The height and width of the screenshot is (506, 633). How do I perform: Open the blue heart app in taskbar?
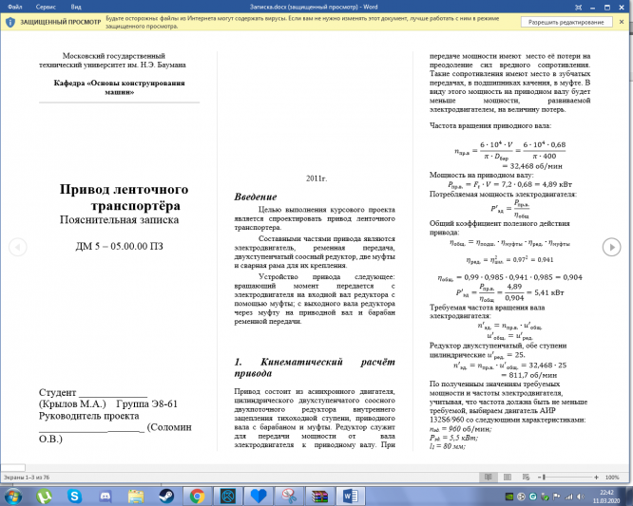point(259,496)
